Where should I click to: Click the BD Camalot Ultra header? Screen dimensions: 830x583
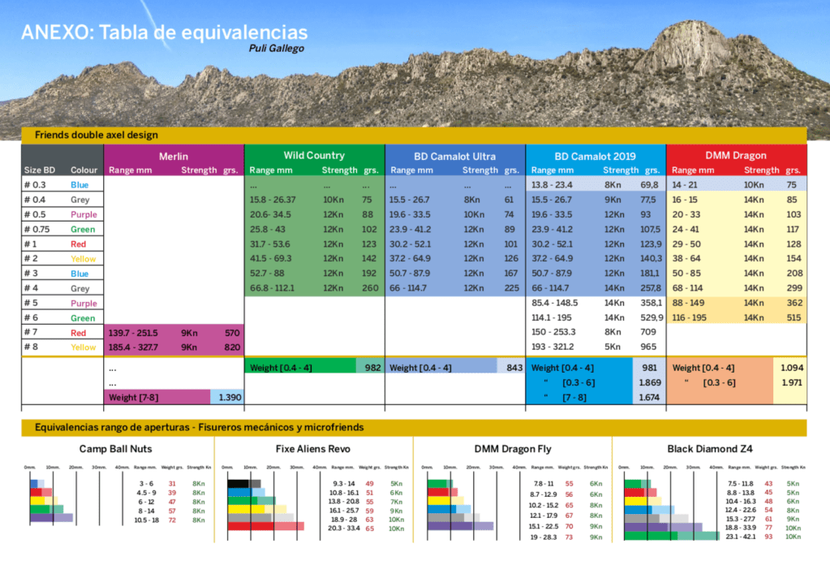(x=454, y=156)
